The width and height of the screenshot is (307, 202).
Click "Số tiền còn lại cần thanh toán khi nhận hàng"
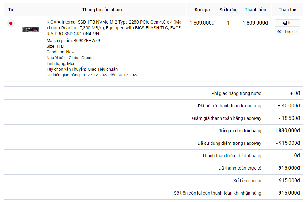[218, 193]
